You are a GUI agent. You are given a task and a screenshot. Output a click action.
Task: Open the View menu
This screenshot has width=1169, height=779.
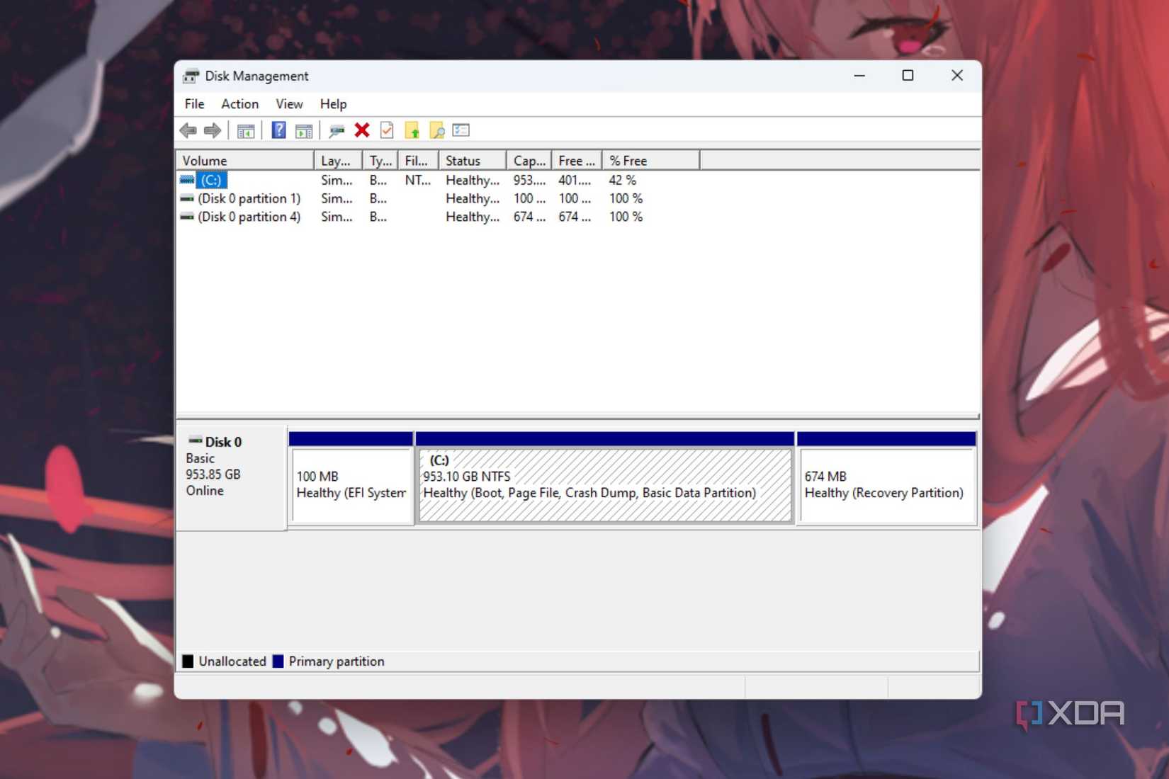(288, 103)
